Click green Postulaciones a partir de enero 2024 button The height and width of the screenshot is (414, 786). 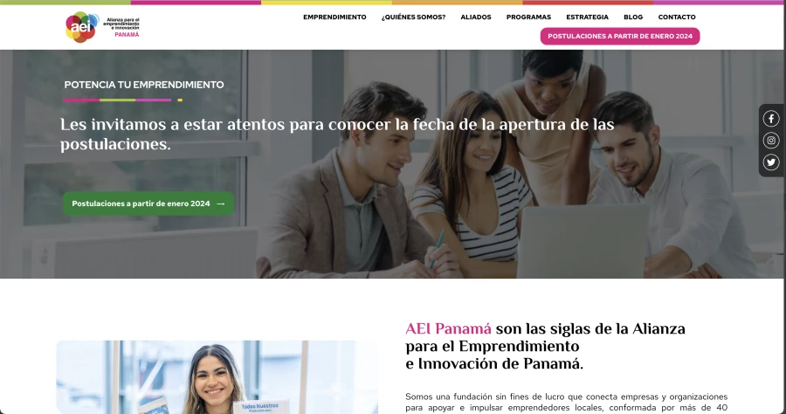coord(148,204)
